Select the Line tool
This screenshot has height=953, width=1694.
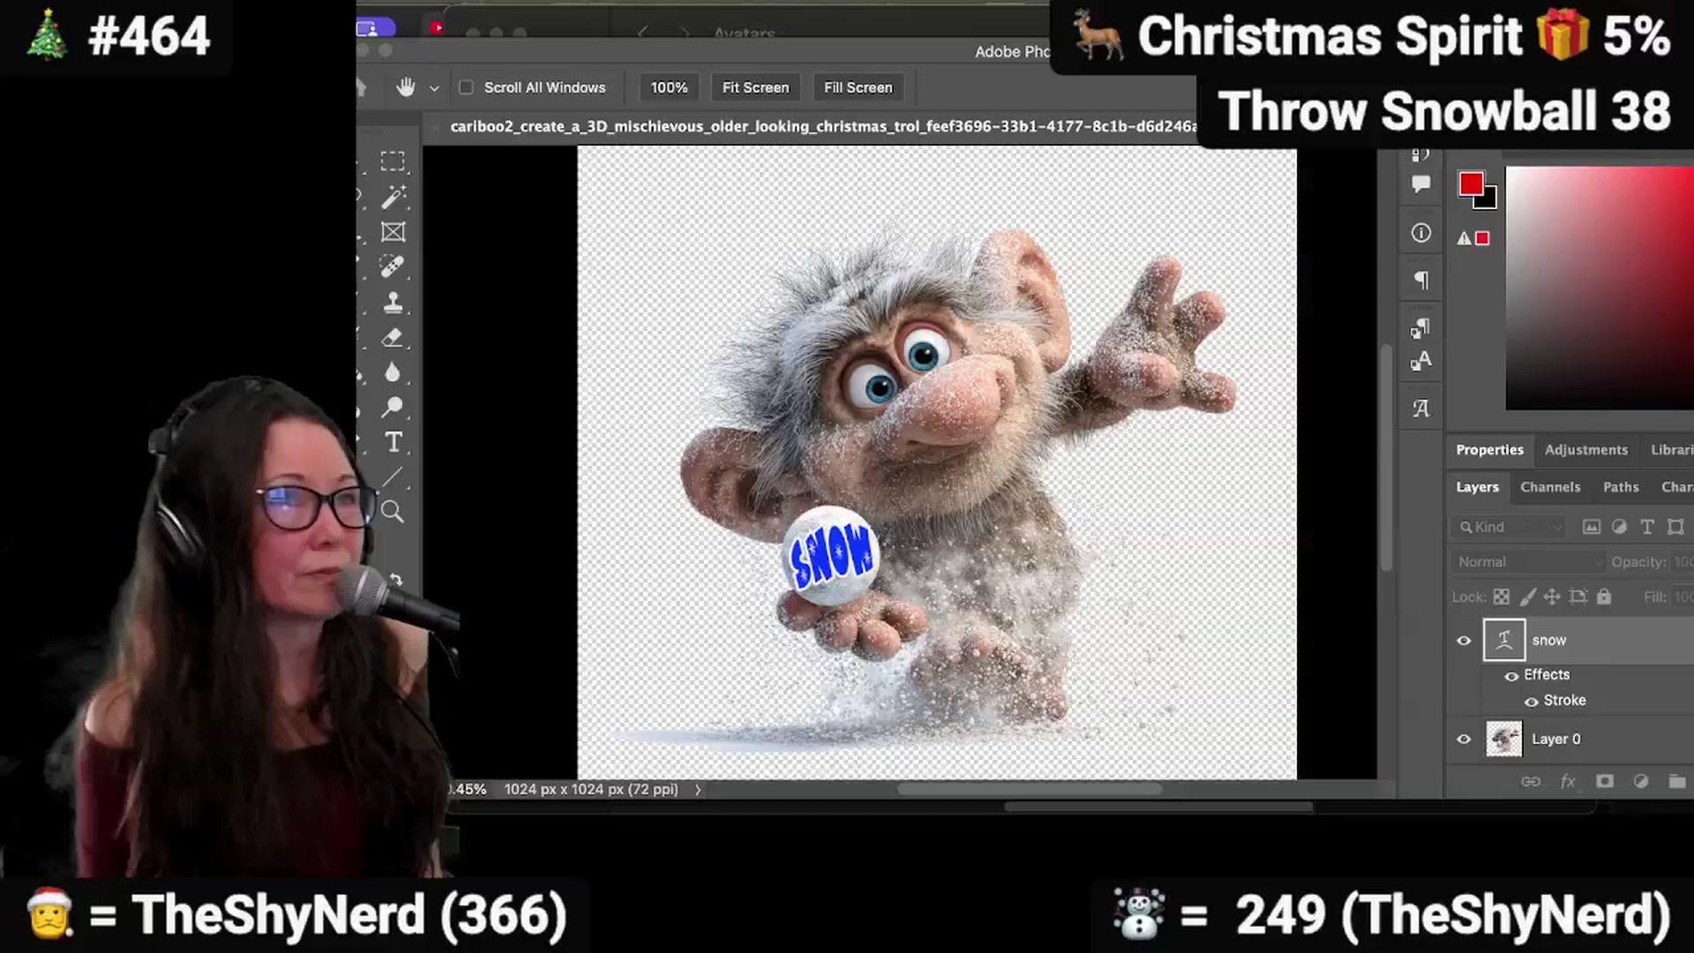393,477
